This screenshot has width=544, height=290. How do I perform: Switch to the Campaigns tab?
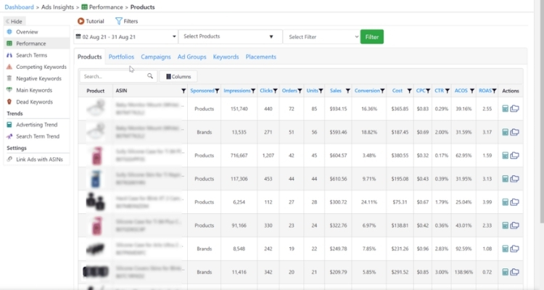click(156, 57)
